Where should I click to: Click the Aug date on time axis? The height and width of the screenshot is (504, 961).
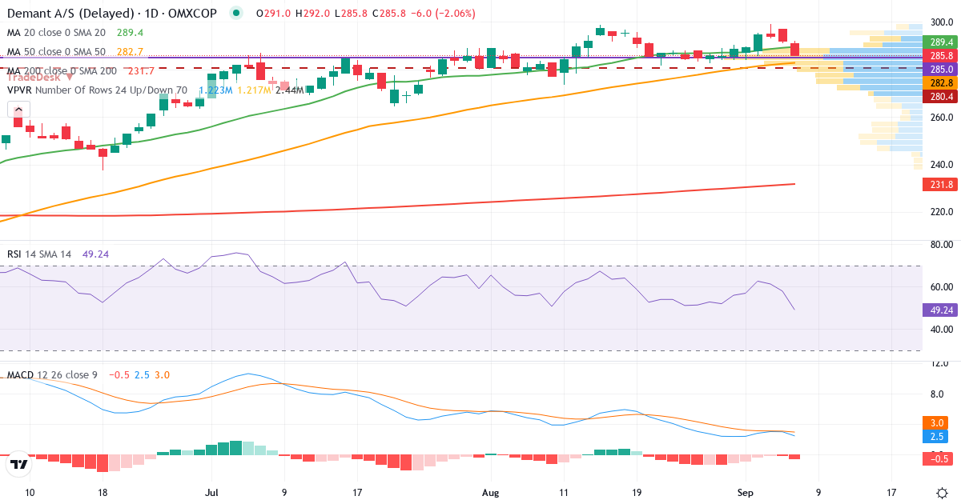(491, 492)
